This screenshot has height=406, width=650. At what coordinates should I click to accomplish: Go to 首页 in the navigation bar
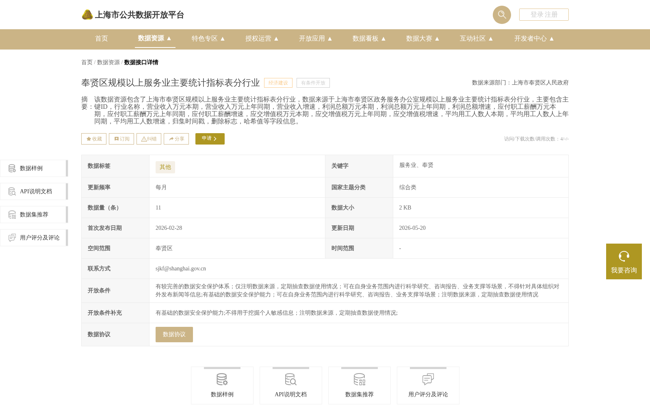[x=102, y=39]
